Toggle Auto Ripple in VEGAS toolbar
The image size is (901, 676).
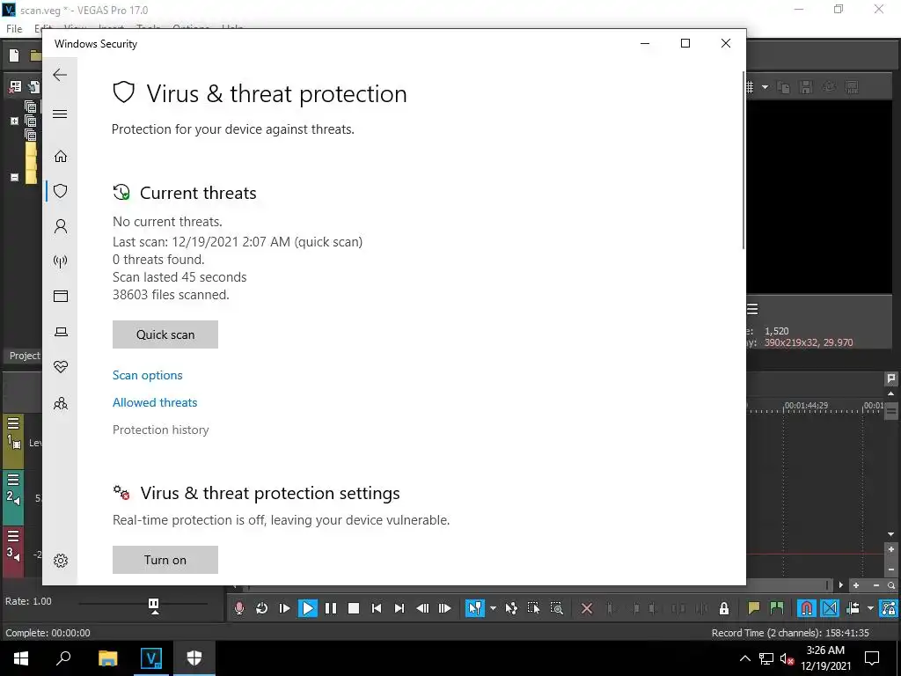pyautogui.click(x=853, y=608)
